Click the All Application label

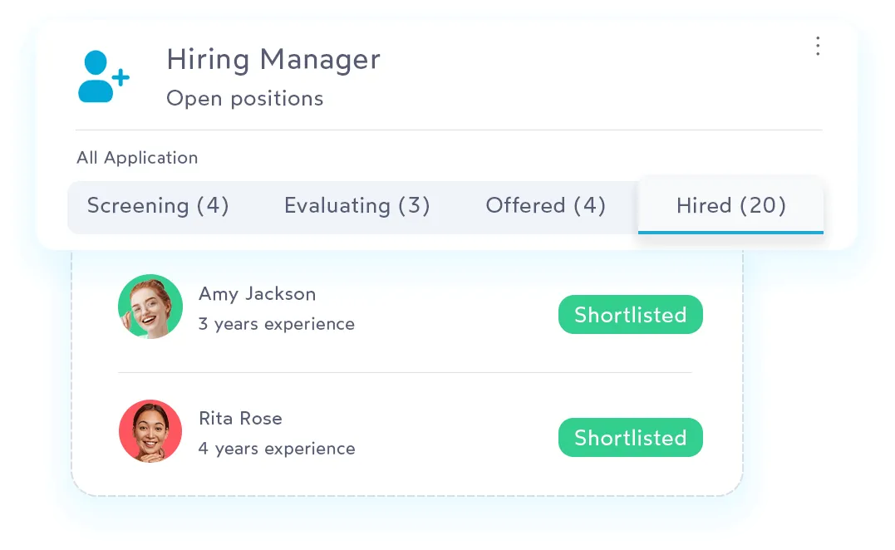(x=137, y=158)
